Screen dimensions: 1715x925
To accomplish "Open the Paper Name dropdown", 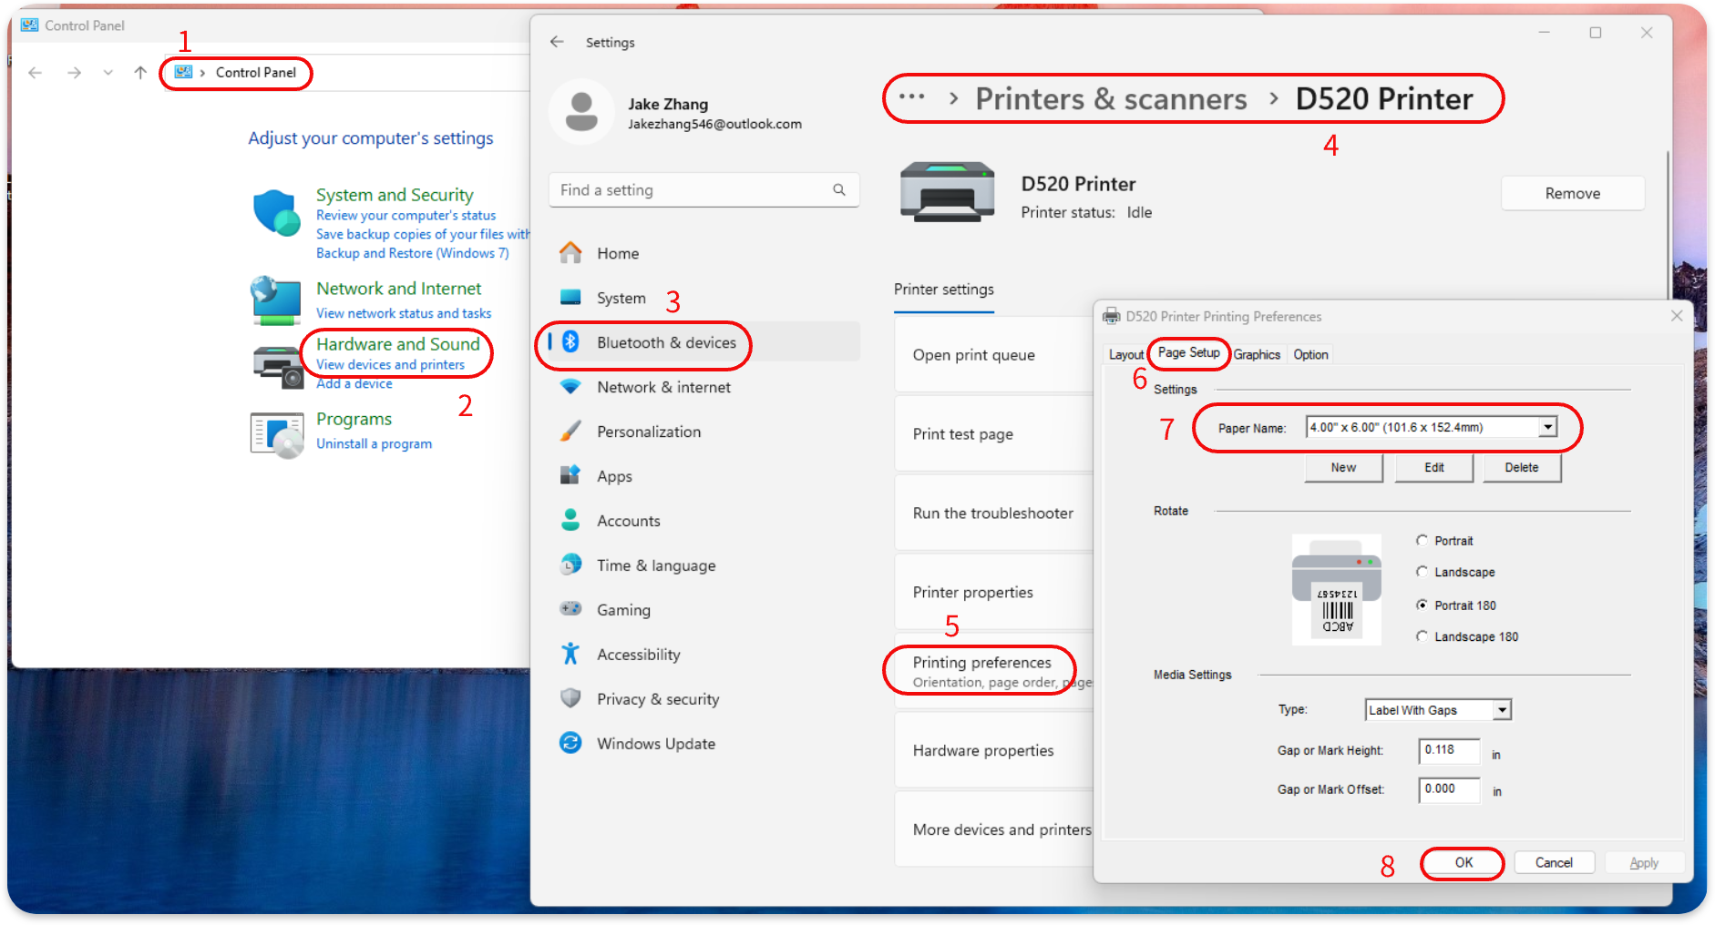I will click(1547, 427).
